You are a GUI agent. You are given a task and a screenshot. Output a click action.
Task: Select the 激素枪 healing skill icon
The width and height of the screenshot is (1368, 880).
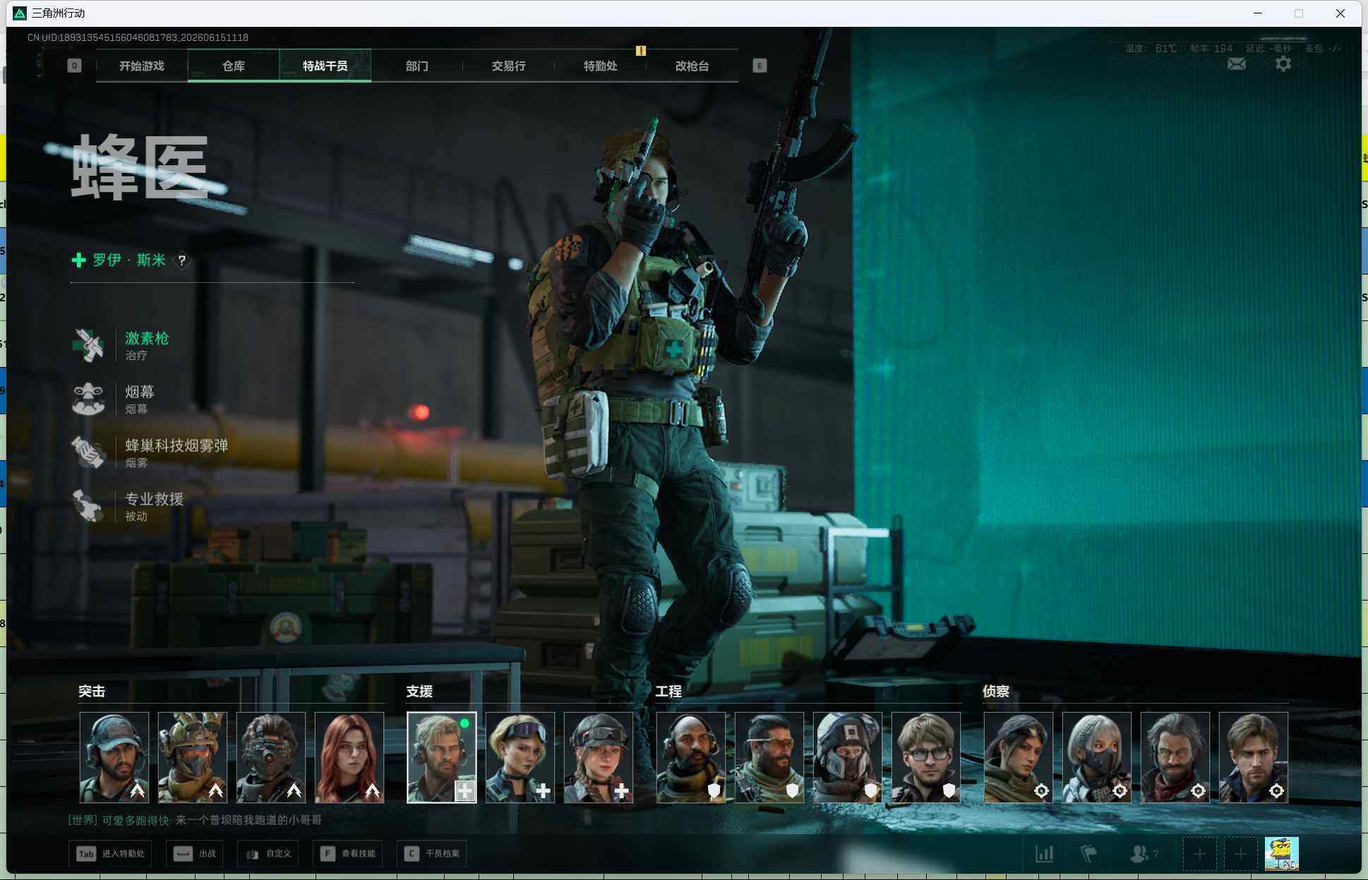point(88,345)
